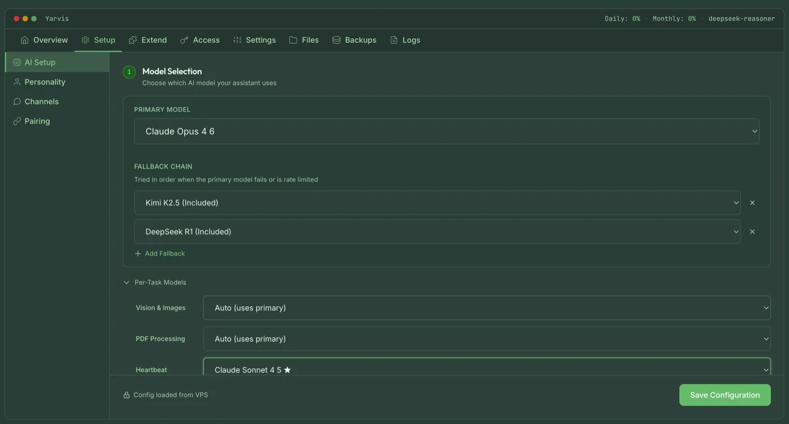Open the Vision & Images model dropdown
Image resolution: width=789 pixels, height=424 pixels.
point(486,308)
